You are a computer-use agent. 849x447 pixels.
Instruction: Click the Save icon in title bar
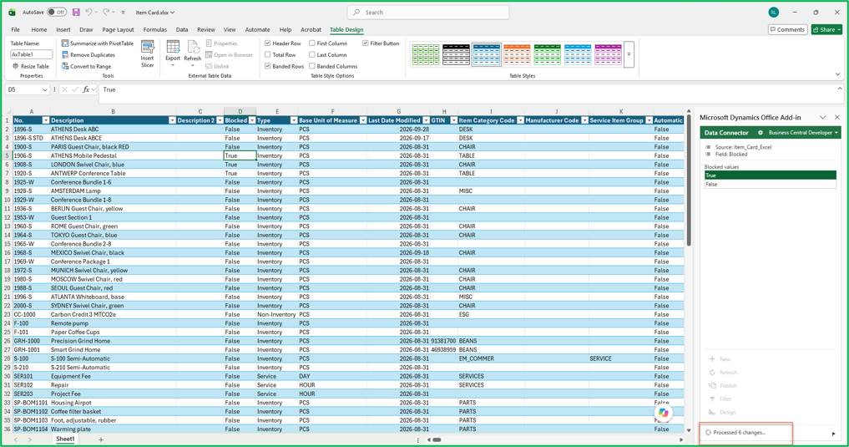(76, 12)
